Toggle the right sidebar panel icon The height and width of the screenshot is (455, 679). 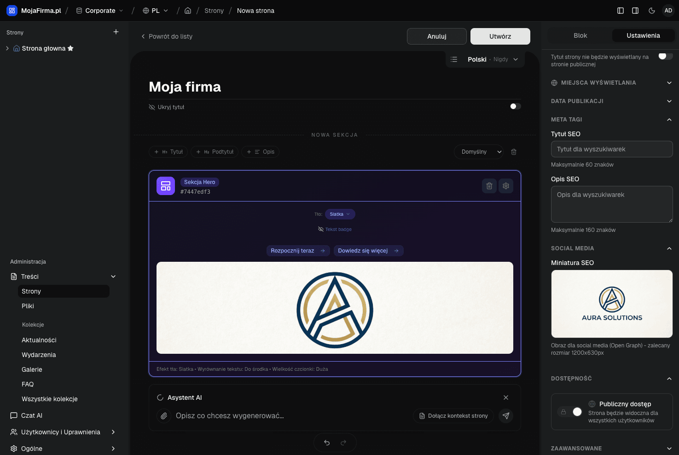click(635, 11)
